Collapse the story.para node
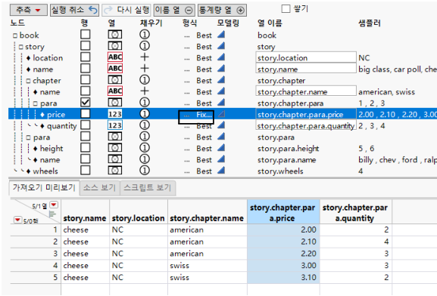This screenshot has width=437, height=296. pos(28,137)
